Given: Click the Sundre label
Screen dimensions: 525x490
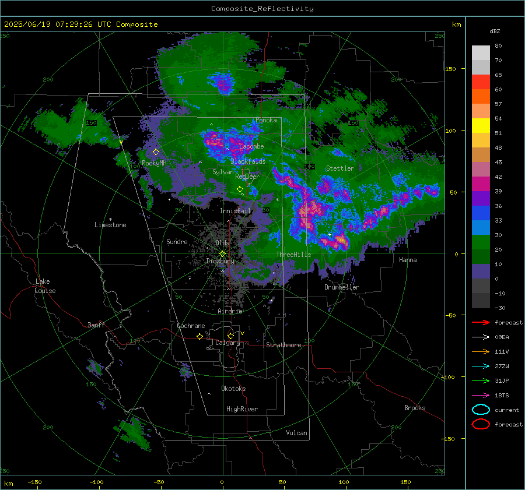Looking at the screenshot, I should (x=177, y=241).
